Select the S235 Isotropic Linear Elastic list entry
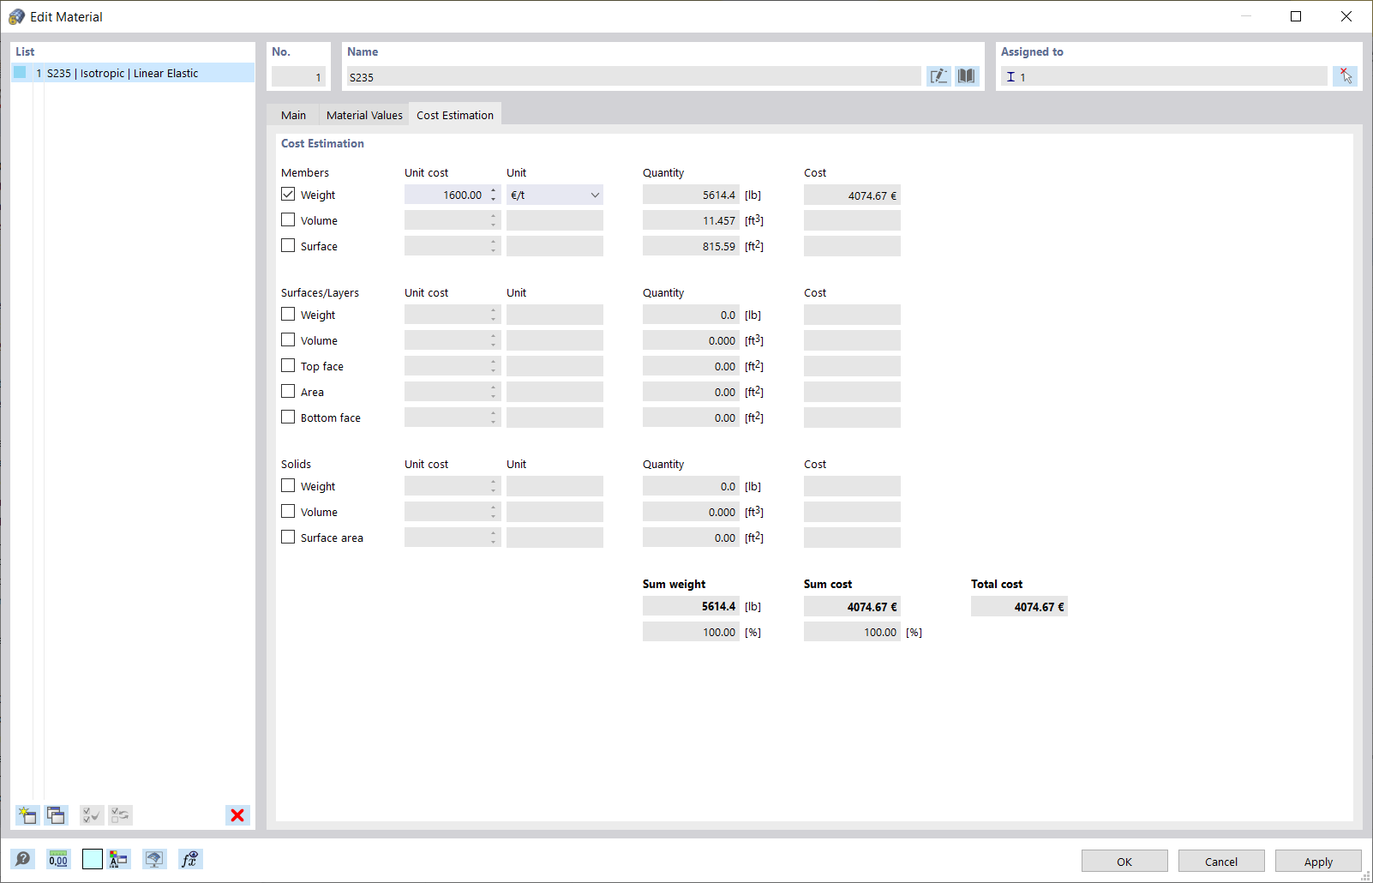The width and height of the screenshot is (1373, 883). coord(133,73)
